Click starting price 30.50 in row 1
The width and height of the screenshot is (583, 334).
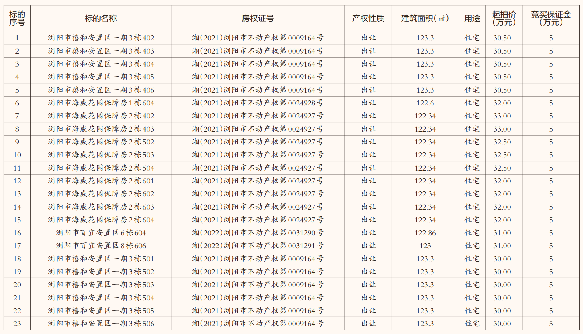tap(502, 38)
